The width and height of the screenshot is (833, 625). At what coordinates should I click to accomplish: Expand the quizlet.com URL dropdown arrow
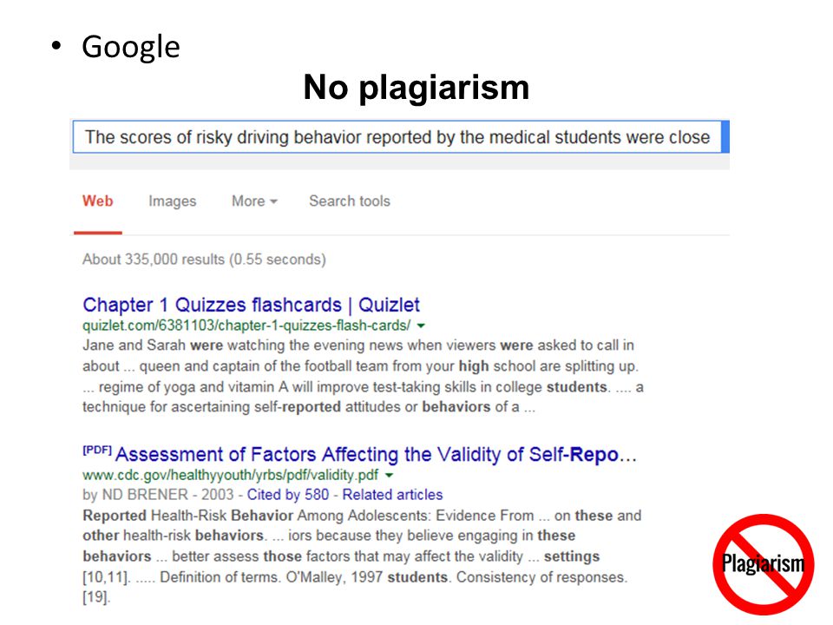(x=422, y=326)
